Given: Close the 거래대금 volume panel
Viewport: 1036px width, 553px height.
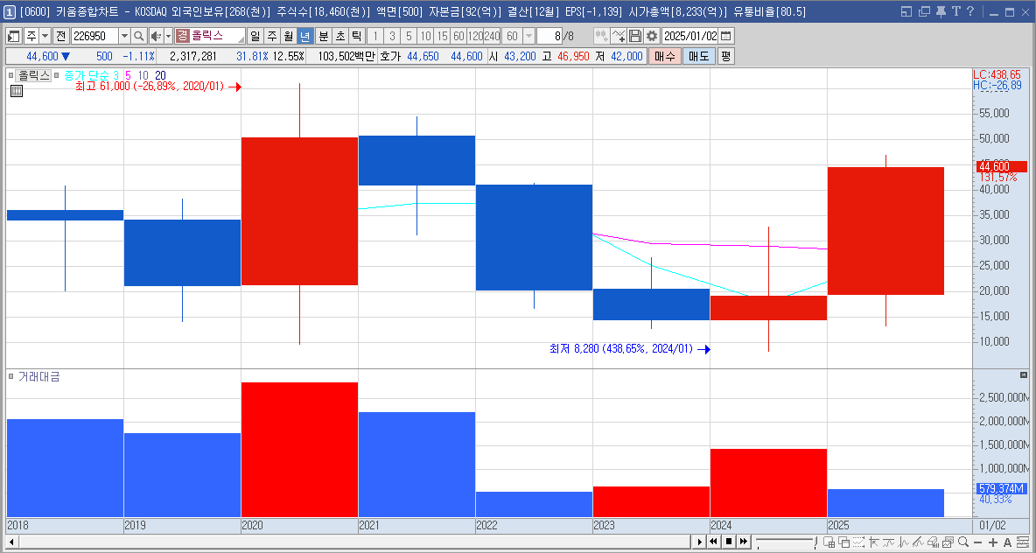Looking at the screenshot, I should coord(1024,374).
